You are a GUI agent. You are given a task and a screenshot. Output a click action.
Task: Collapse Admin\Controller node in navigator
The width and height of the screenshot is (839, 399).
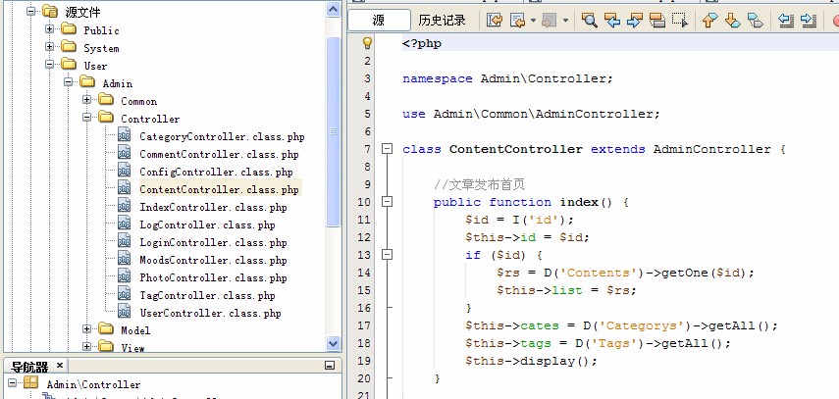coord(13,382)
